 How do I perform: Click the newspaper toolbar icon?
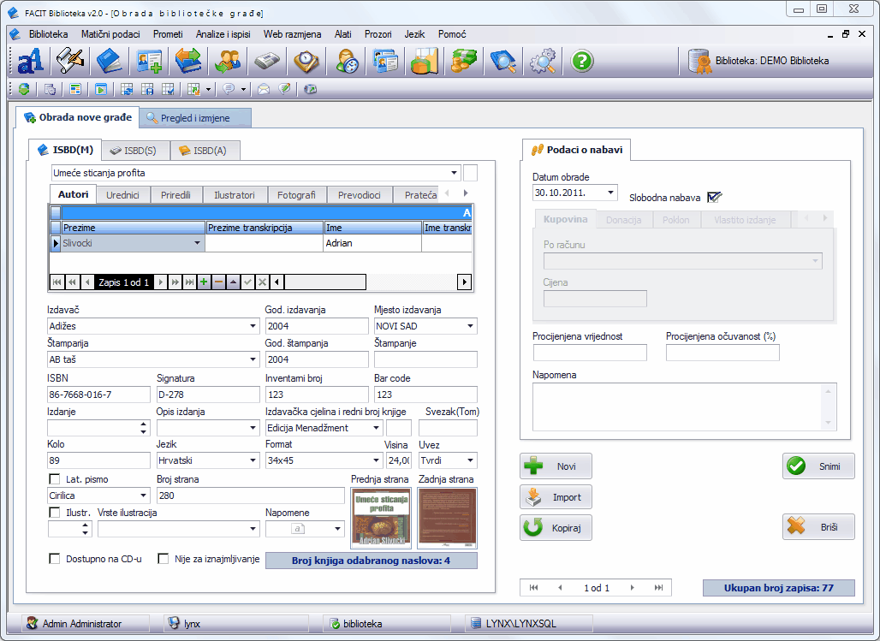266,62
